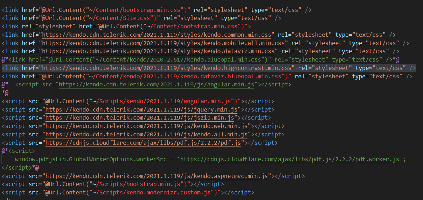Click the </script>*@ comment closing line
The width and height of the screenshot is (423, 200).
point(20,167)
